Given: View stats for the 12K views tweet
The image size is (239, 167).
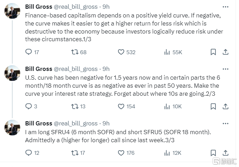Looking at the screenshot, I should 167,153.
